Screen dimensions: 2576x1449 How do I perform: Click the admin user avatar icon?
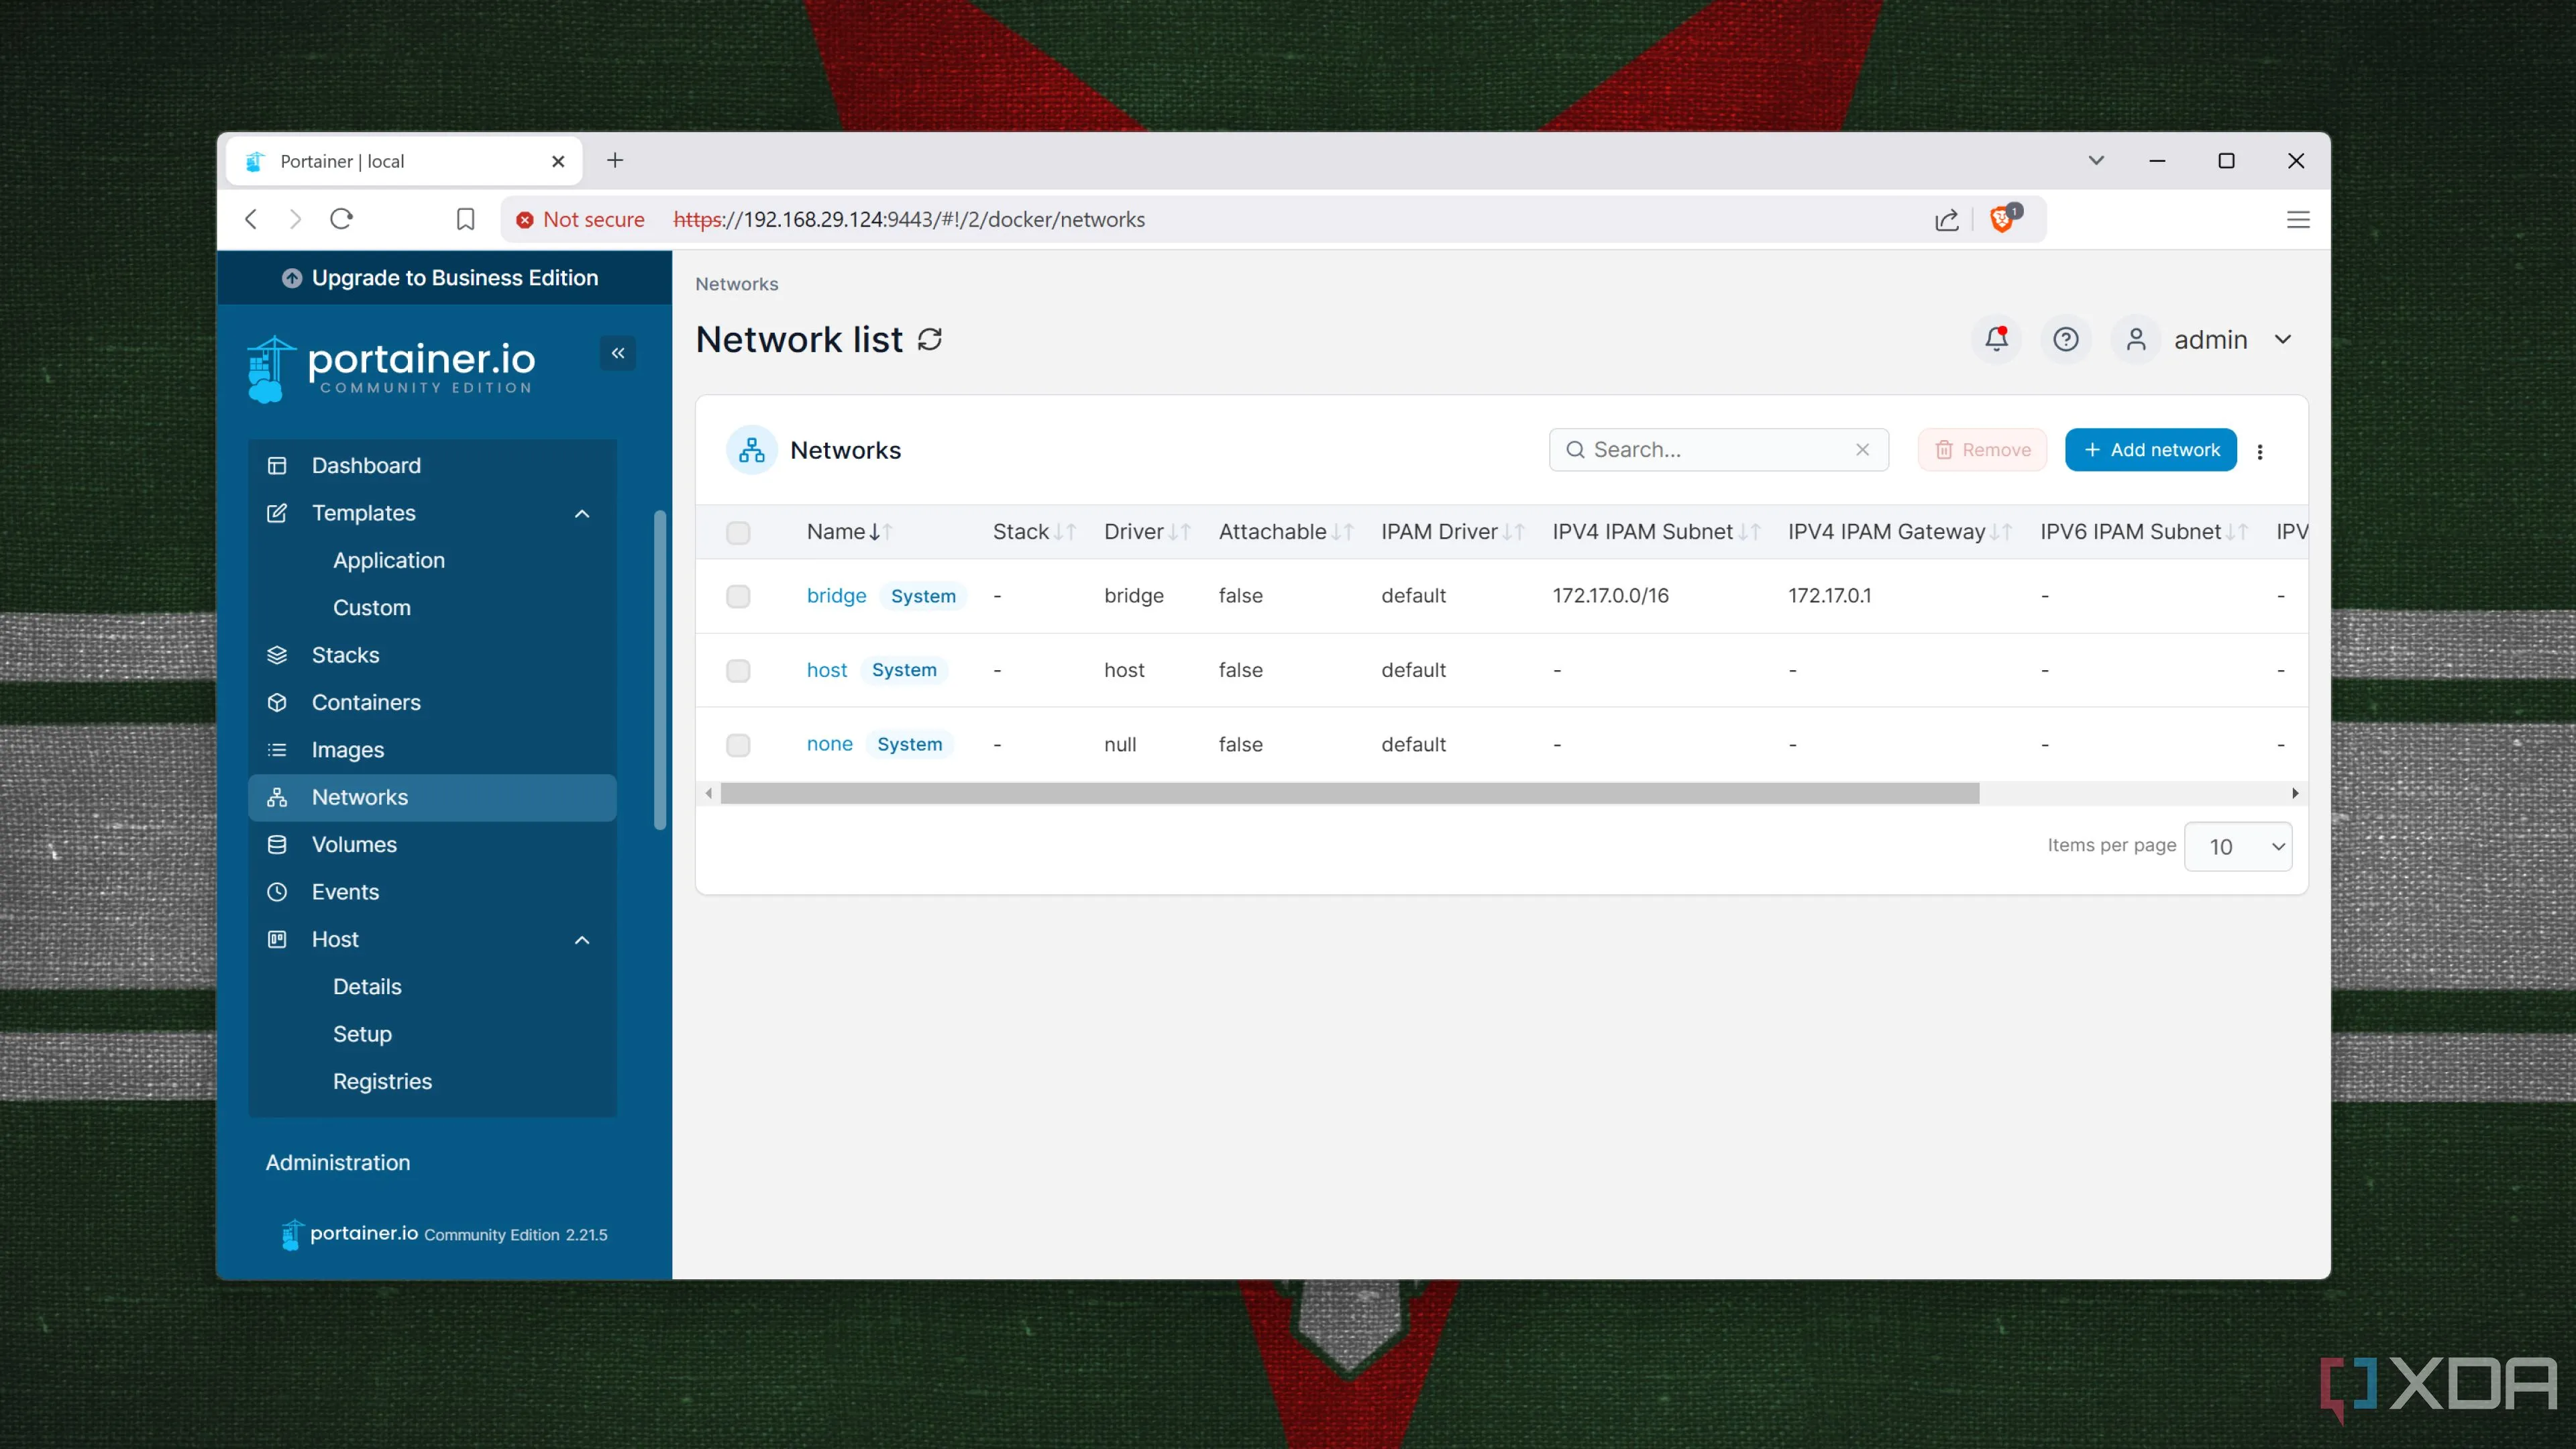click(x=2136, y=339)
